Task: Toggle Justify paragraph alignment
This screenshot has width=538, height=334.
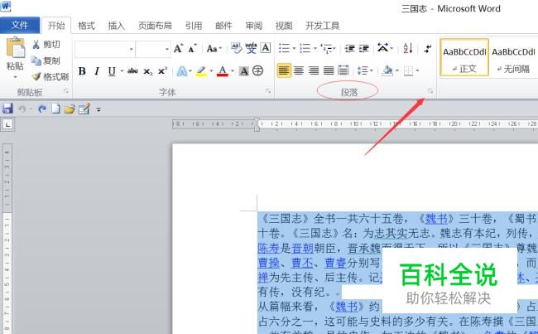Action: [329, 70]
